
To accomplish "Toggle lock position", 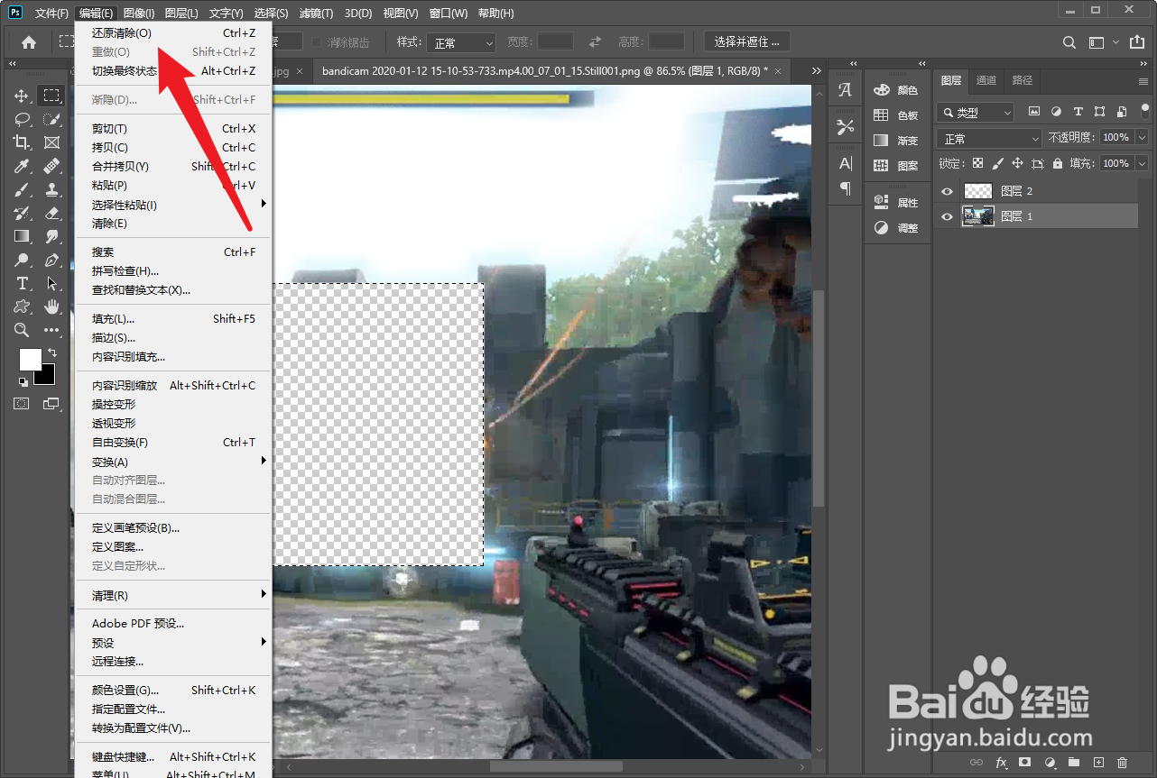I will [x=1017, y=164].
